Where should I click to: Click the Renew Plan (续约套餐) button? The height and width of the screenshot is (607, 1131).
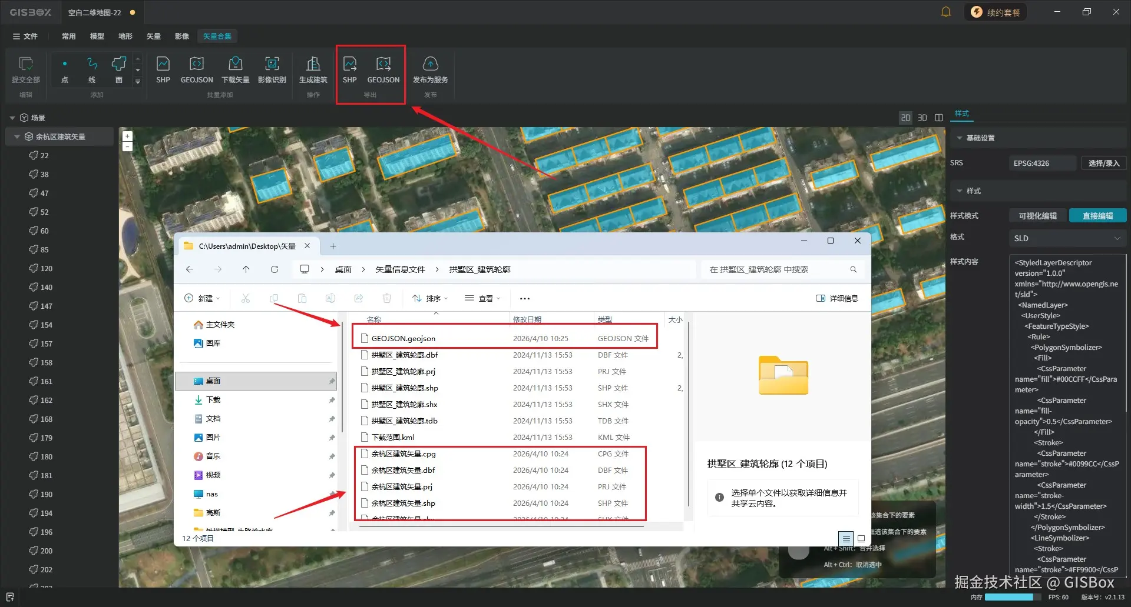click(x=996, y=12)
